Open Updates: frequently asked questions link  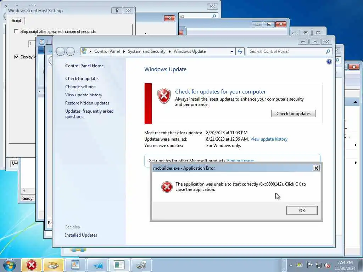click(89, 114)
